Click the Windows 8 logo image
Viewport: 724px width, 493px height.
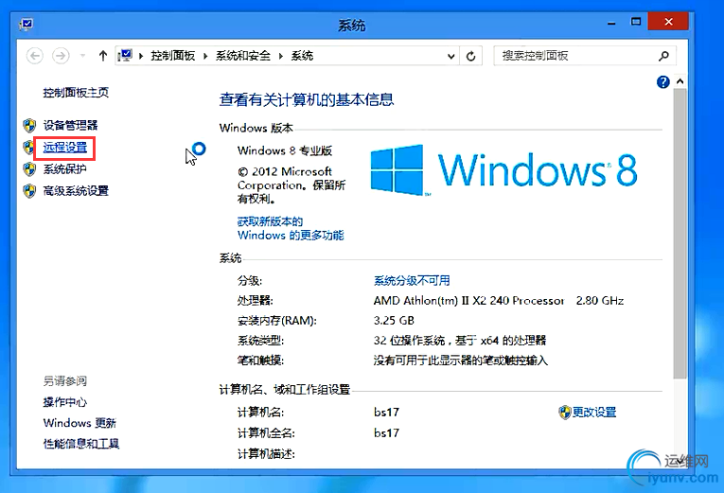coord(504,170)
